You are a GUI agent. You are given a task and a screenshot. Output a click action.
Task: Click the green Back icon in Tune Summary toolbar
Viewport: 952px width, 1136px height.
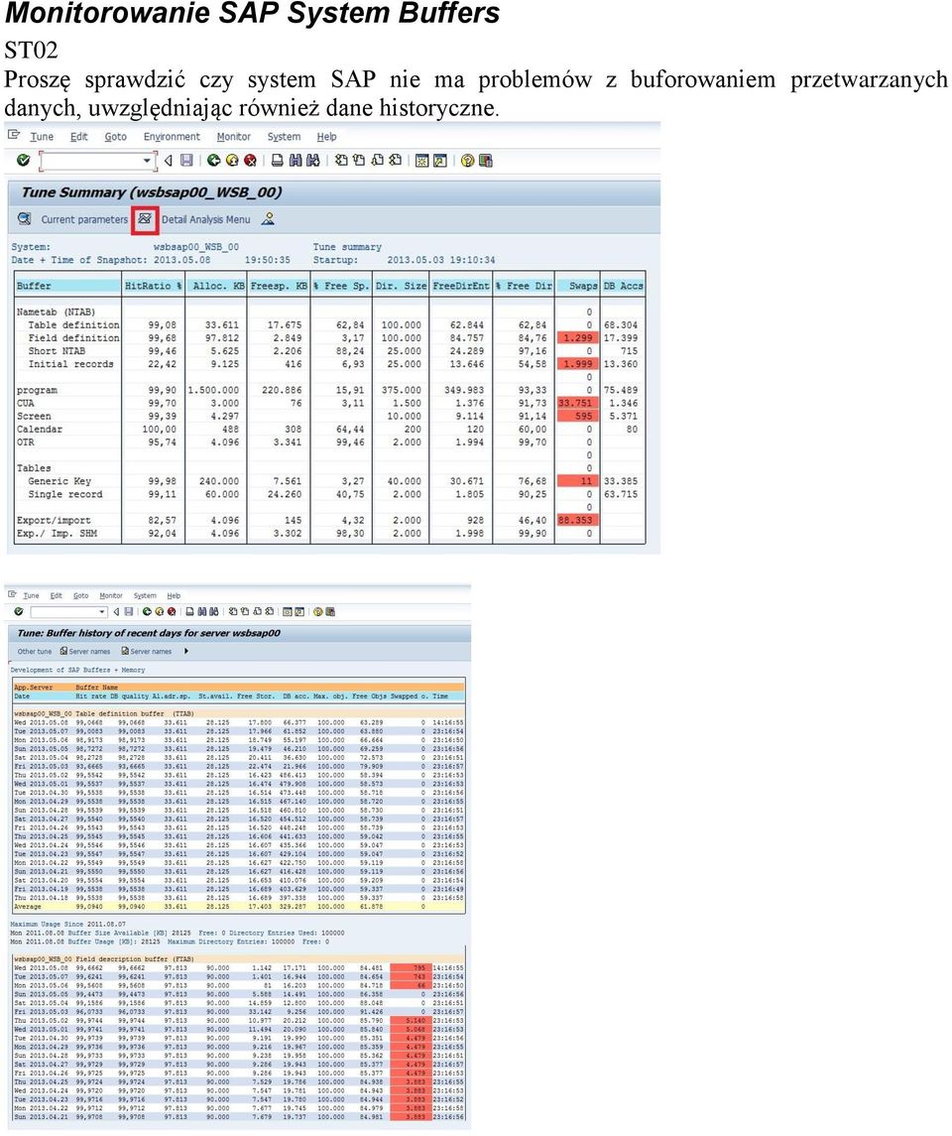(x=213, y=160)
